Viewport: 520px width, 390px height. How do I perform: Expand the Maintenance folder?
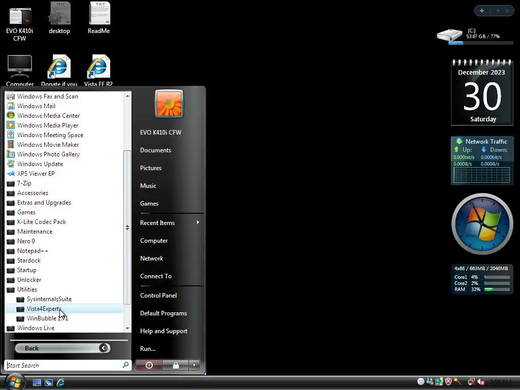click(x=64, y=232)
